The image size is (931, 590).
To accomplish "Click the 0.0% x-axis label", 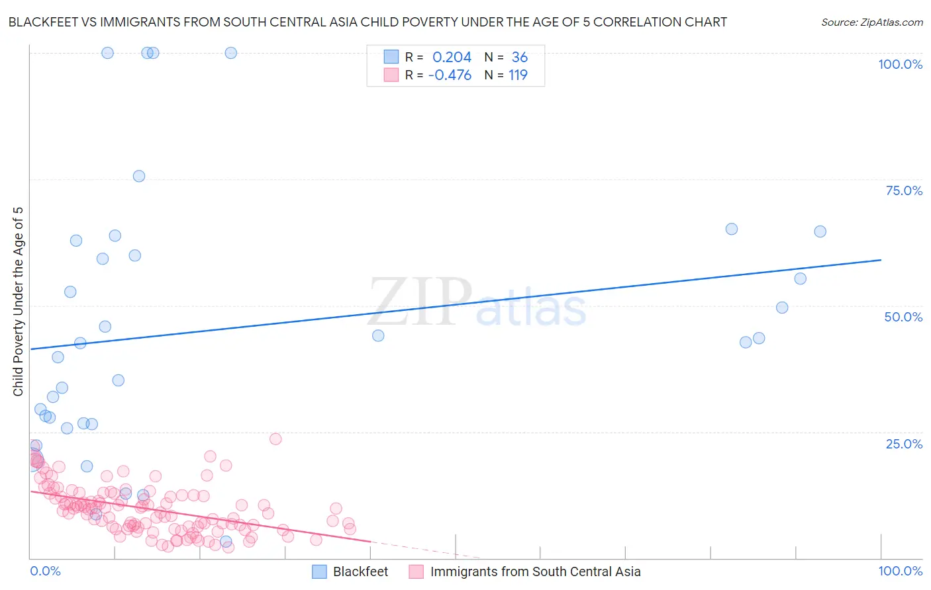I will tap(45, 571).
